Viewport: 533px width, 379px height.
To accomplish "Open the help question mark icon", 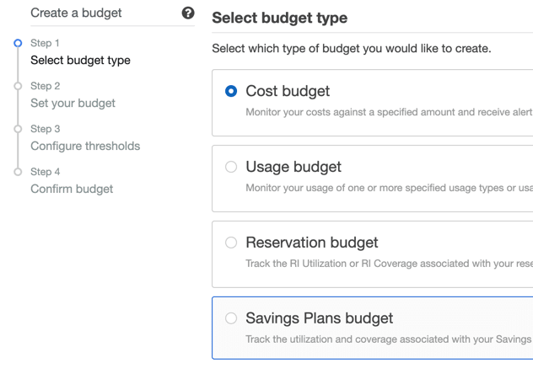I will [x=188, y=13].
